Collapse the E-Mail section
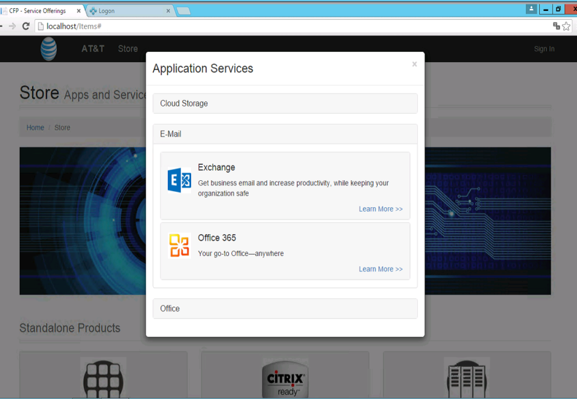The height and width of the screenshot is (399, 577). click(285, 134)
